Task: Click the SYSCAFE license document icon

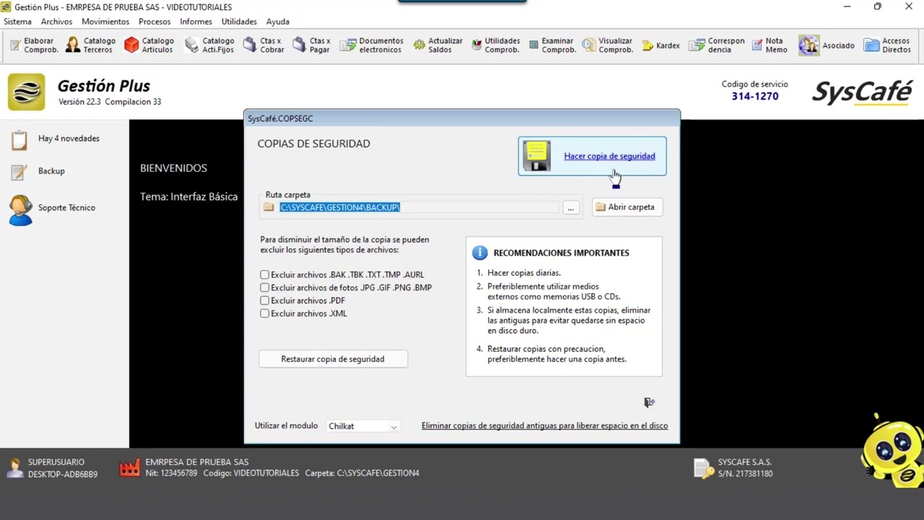Action: click(703, 468)
